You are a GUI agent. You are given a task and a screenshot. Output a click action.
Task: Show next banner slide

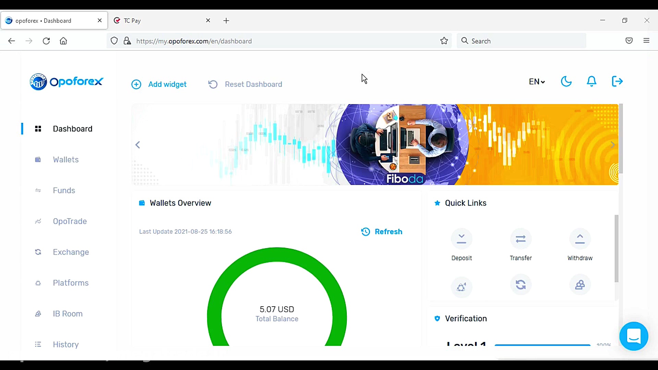(x=612, y=145)
